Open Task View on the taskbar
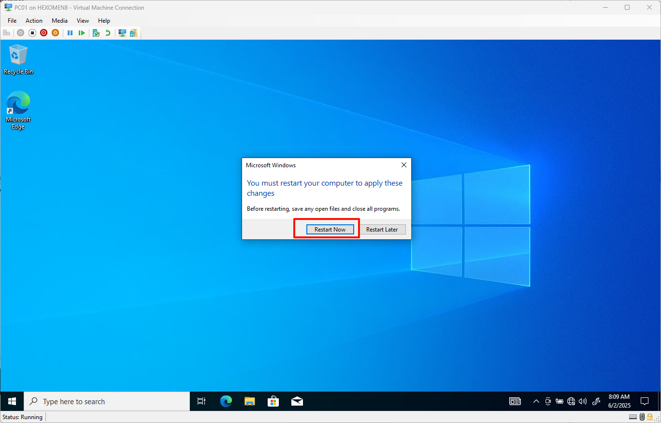The width and height of the screenshot is (661, 423). pos(201,401)
